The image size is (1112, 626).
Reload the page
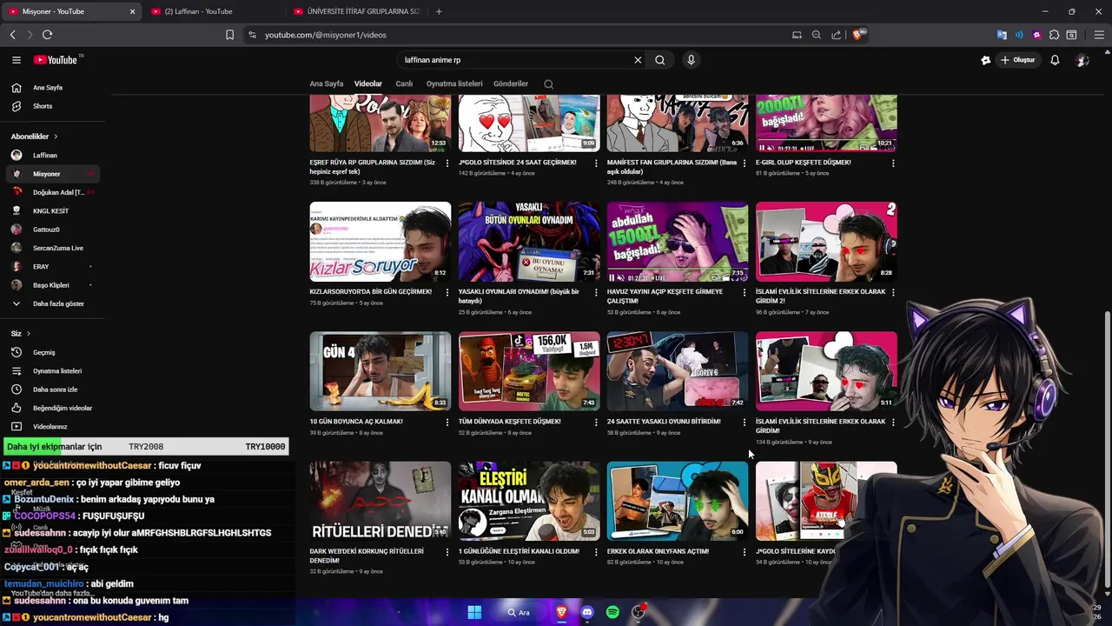47,35
